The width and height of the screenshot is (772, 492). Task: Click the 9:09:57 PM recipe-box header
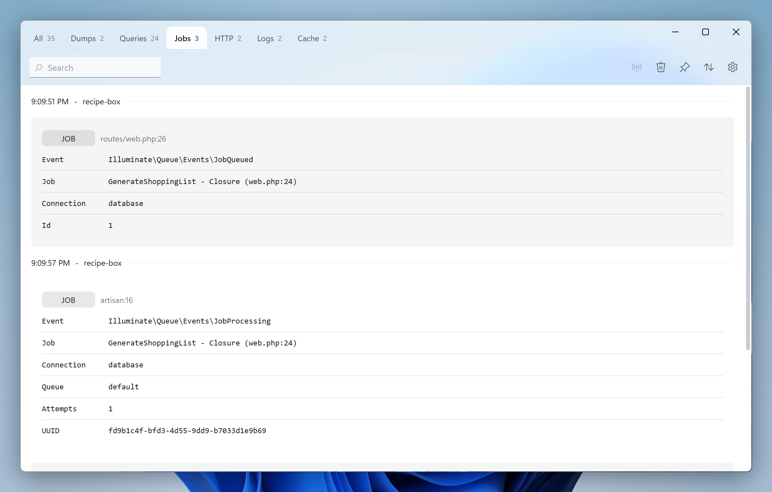coord(76,263)
